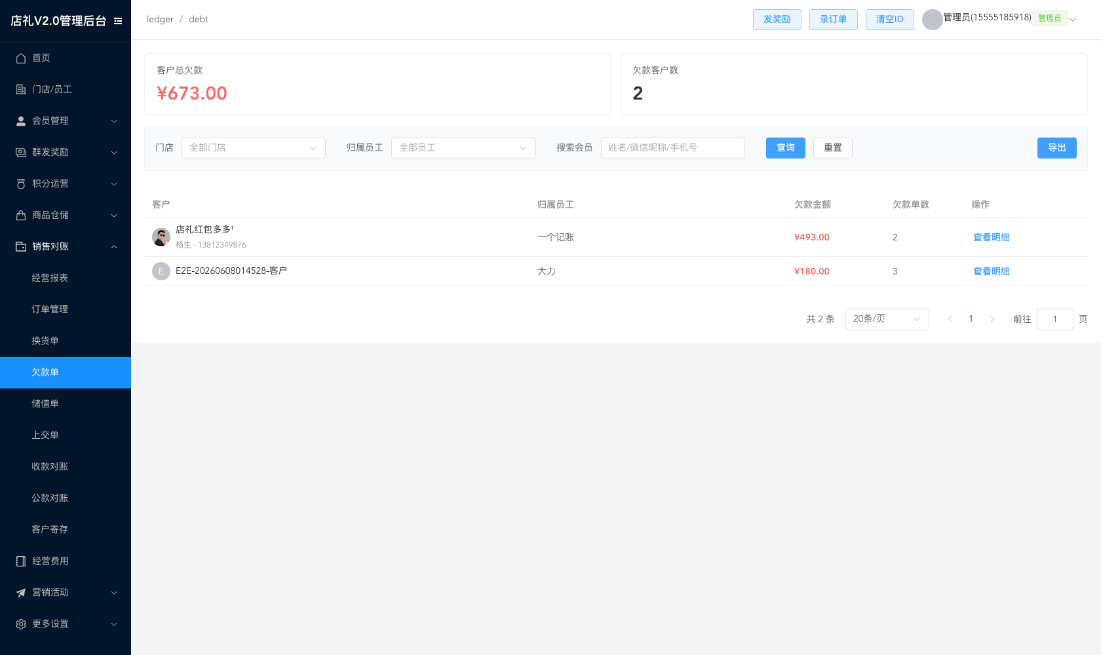Click the 查询 search button
The width and height of the screenshot is (1101, 655).
pyautogui.click(x=786, y=148)
